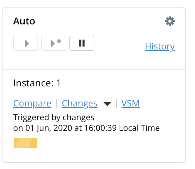195x169 pixels.
Task: Pause the Auto pipeline
Action: point(82,43)
